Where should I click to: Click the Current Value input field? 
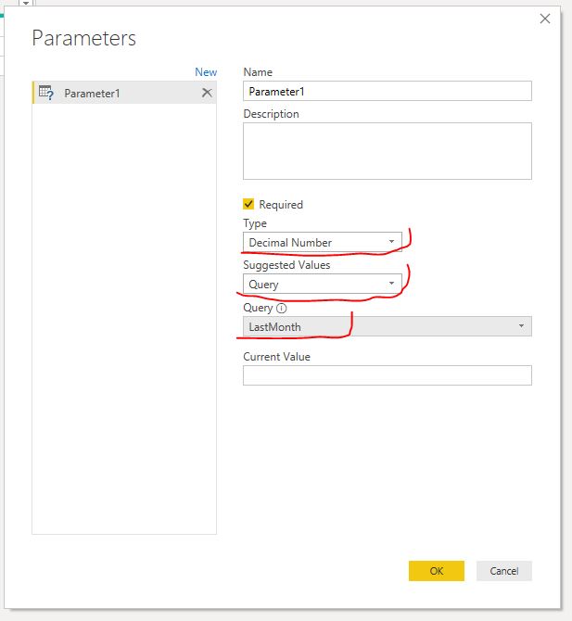tap(387, 375)
